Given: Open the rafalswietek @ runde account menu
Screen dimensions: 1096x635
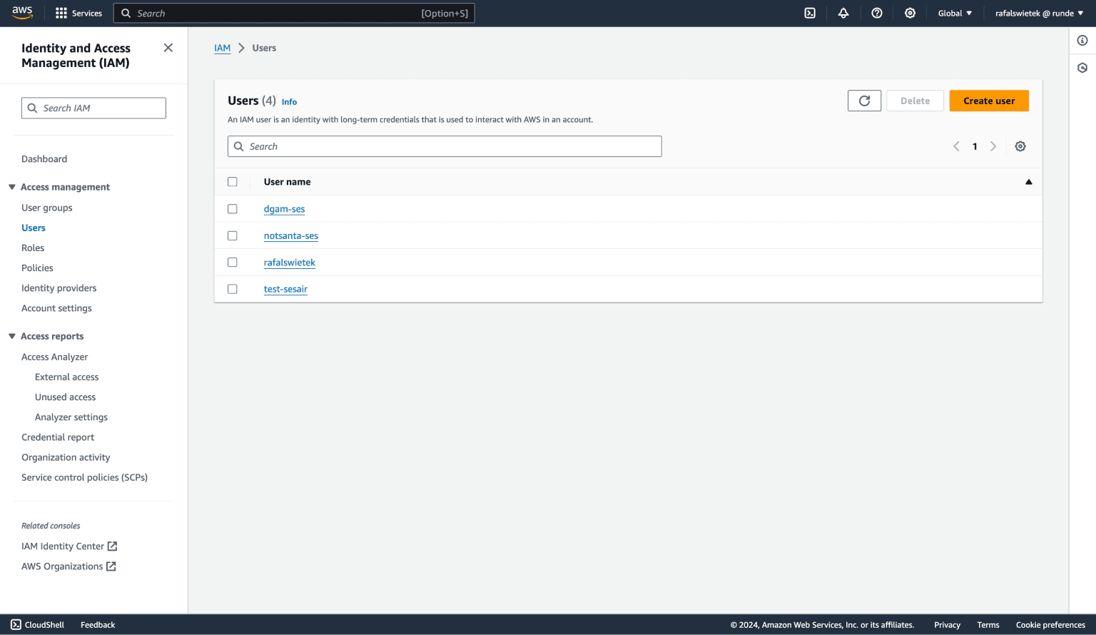Looking at the screenshot, I should [1039, 13].
